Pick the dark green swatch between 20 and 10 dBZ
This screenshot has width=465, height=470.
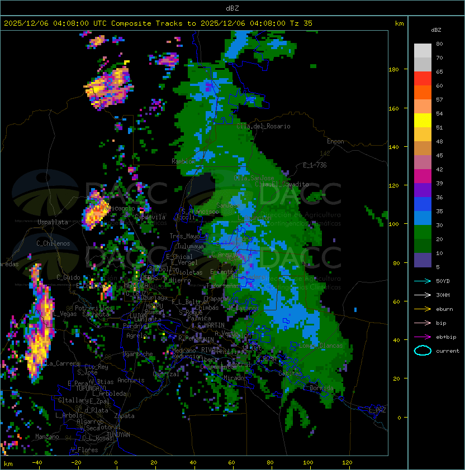point(423,246)
